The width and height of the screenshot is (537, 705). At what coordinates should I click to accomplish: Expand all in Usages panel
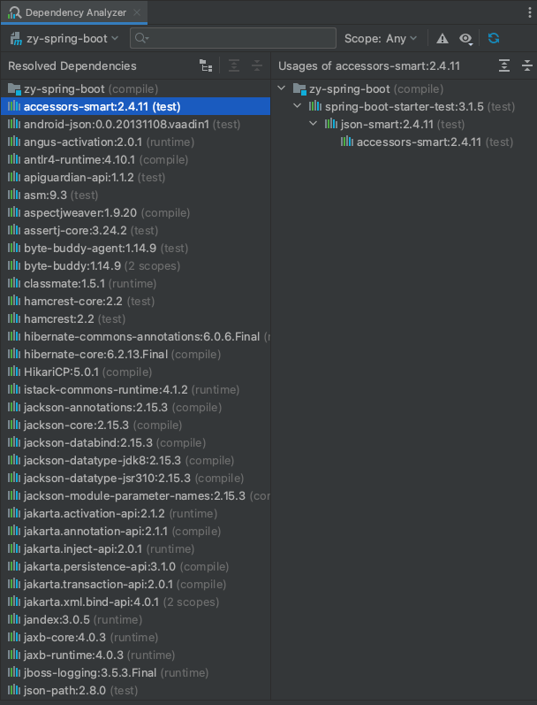tap(504, 65)
